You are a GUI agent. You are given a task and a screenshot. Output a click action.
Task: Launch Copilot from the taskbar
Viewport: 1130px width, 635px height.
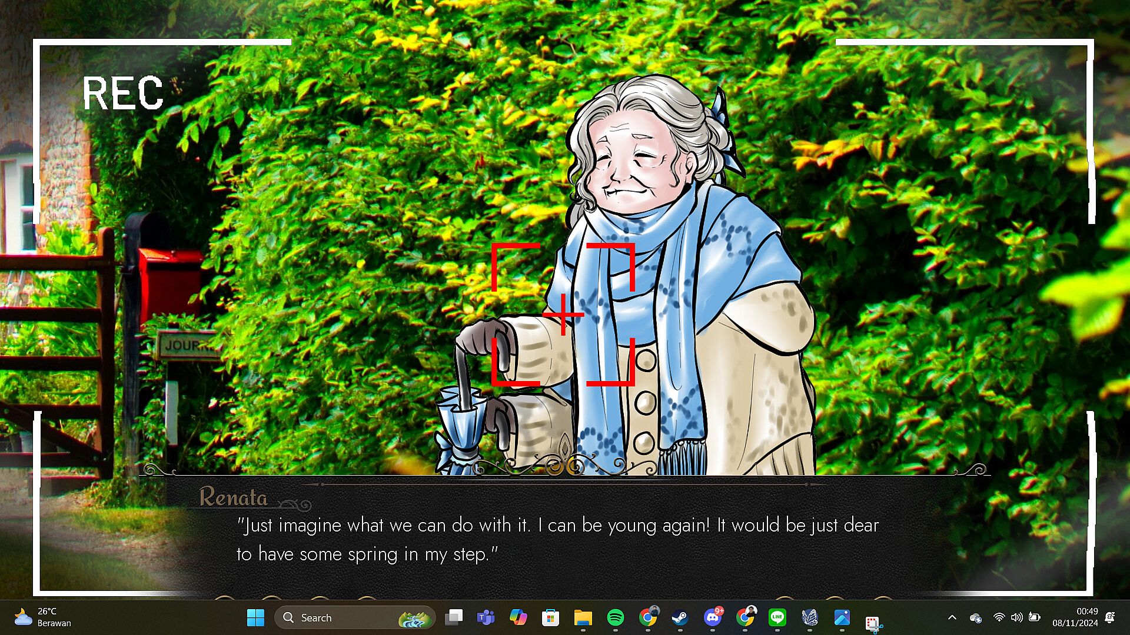[x=518, y=617]
